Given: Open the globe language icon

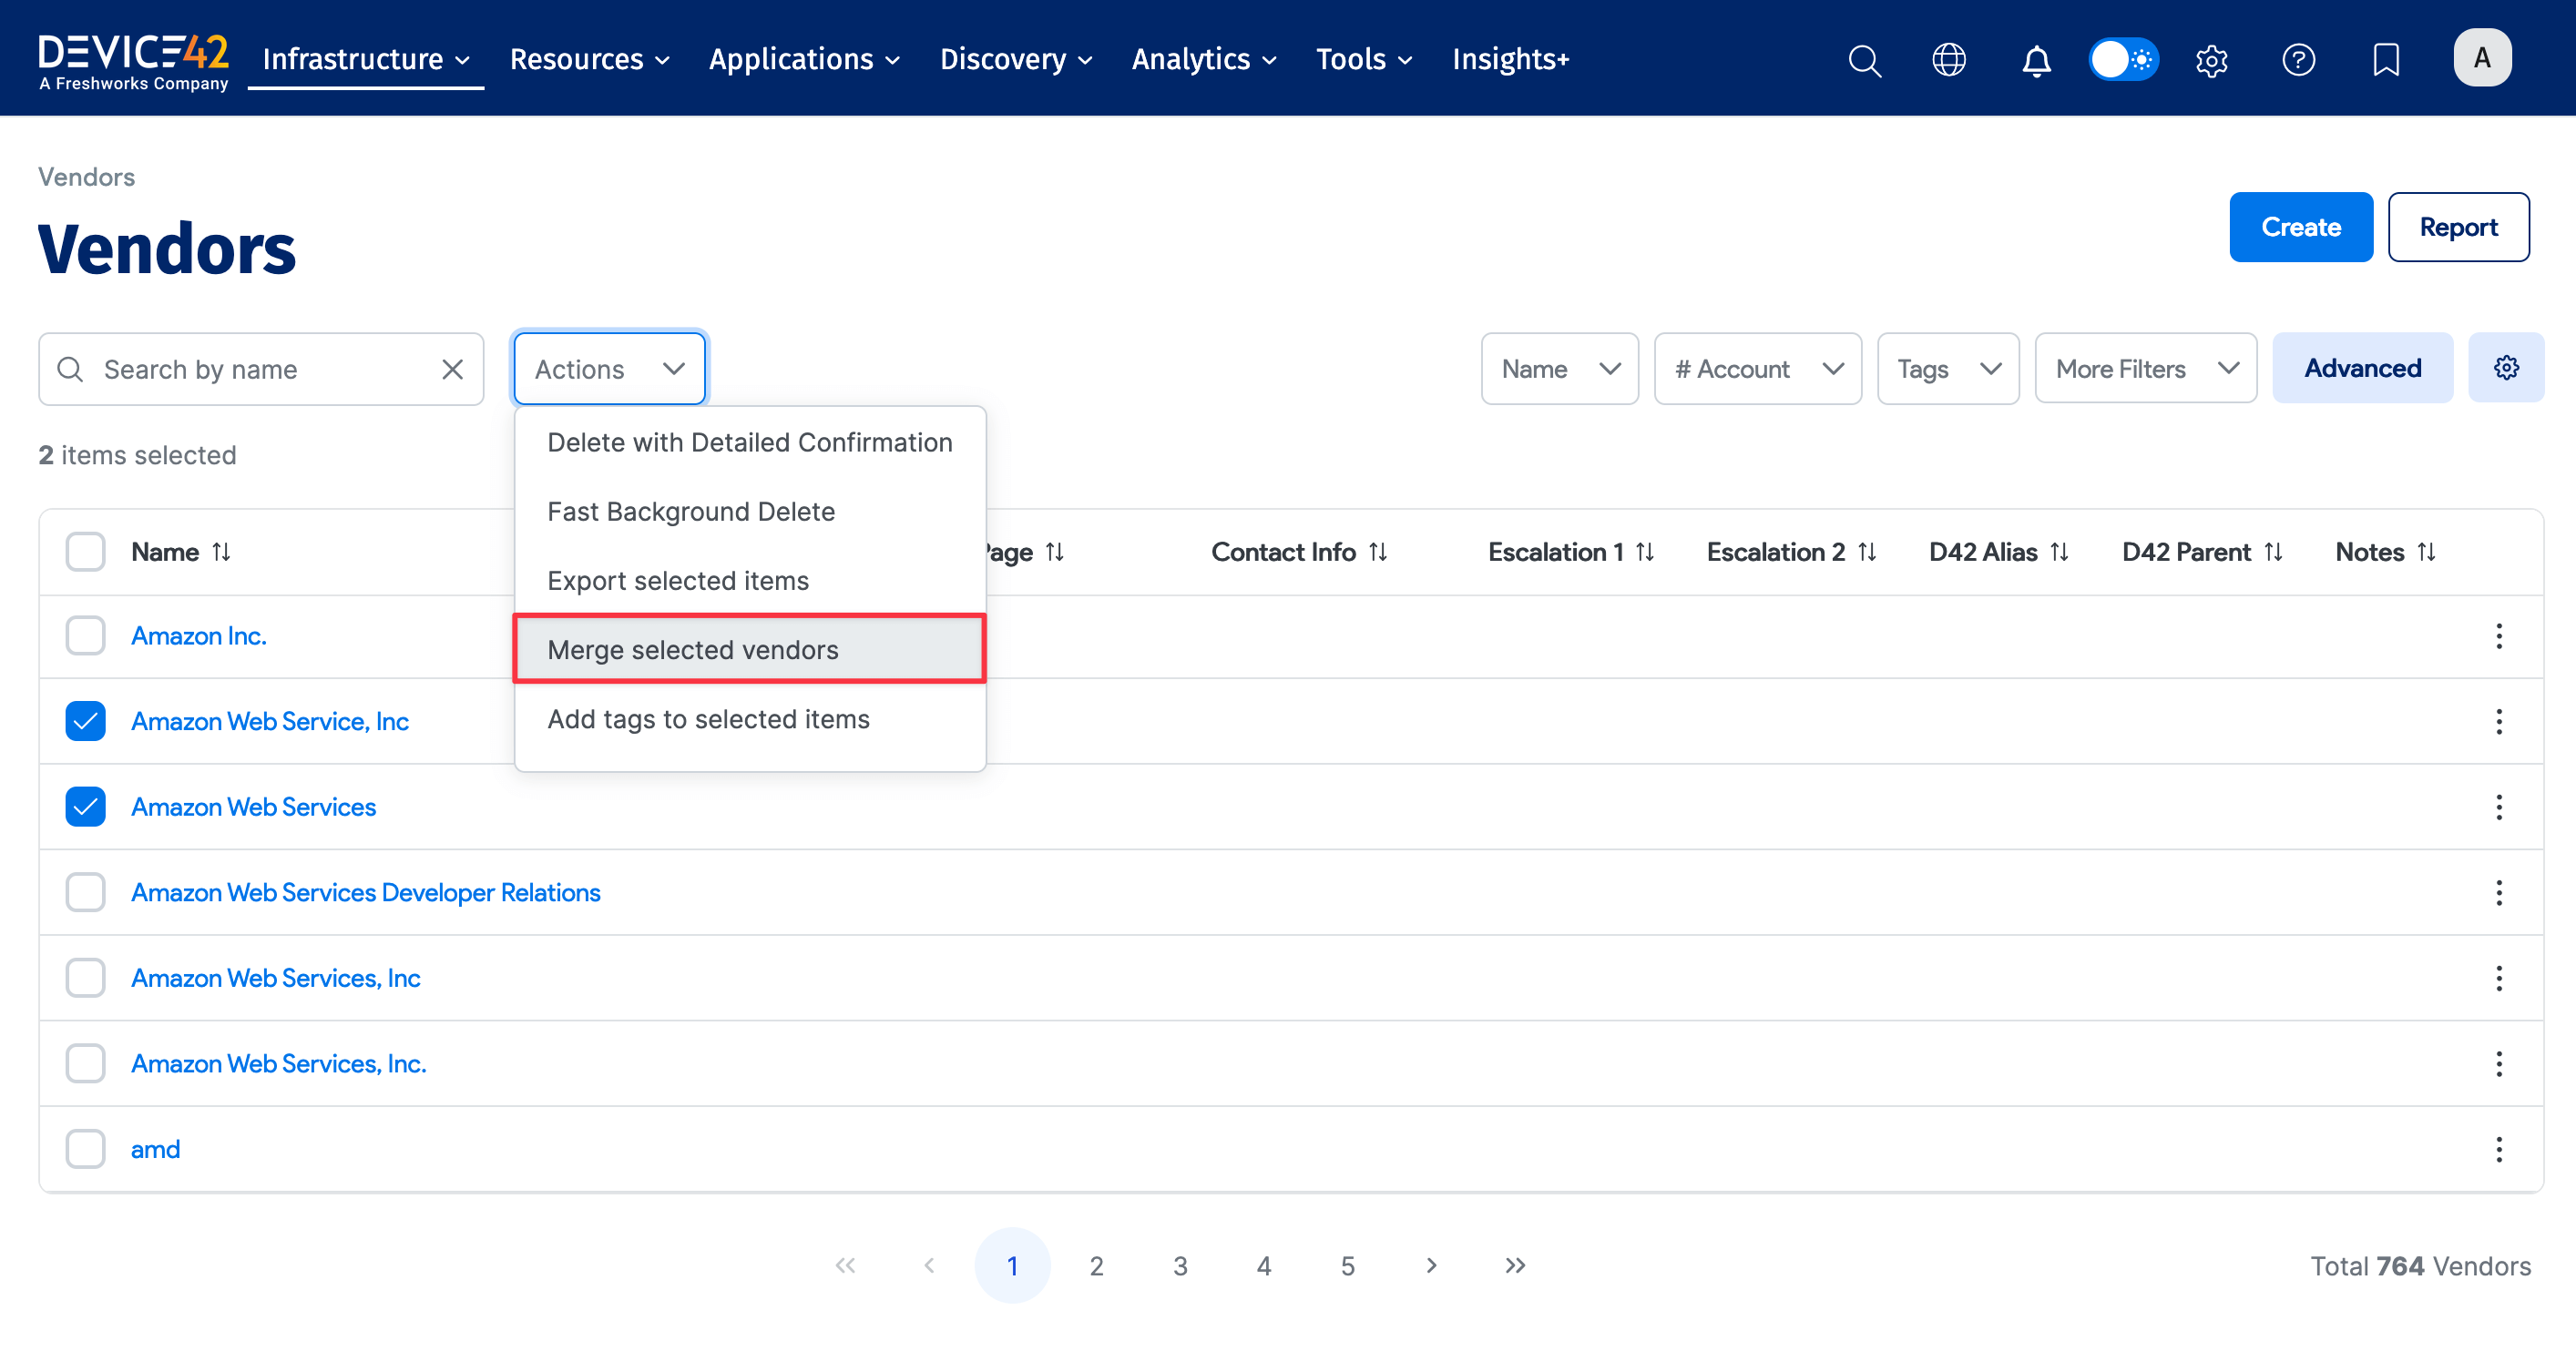Looking at the screenshot, I should [1949, 59].
